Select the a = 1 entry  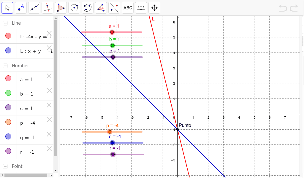[26, 80]
